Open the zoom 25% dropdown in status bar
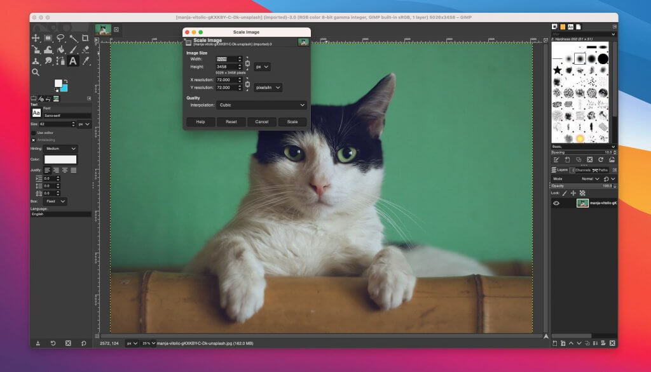Image resolution: width=651 pixels, height=372 pixels. click(x=149, y=343)
